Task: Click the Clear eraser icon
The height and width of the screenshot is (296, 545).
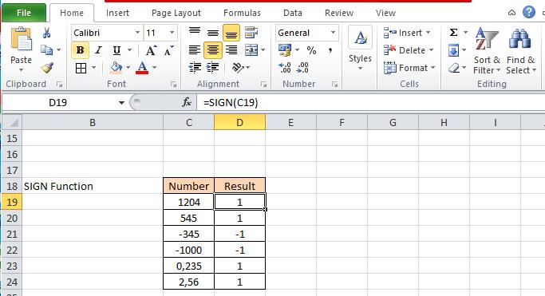Action: [454, 68]
